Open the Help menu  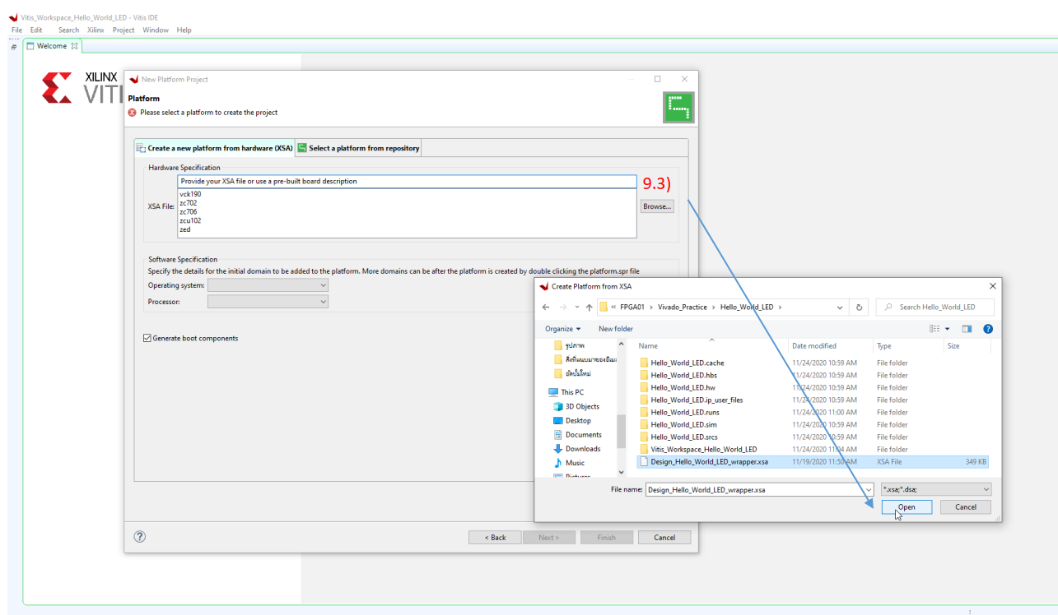tap(184, 30)
